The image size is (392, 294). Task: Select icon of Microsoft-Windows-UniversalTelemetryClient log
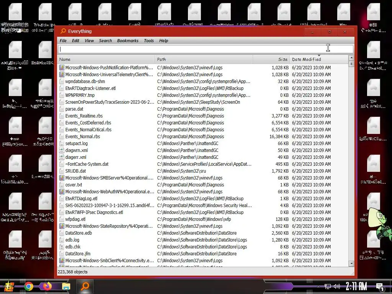click(x=62, y=75)
